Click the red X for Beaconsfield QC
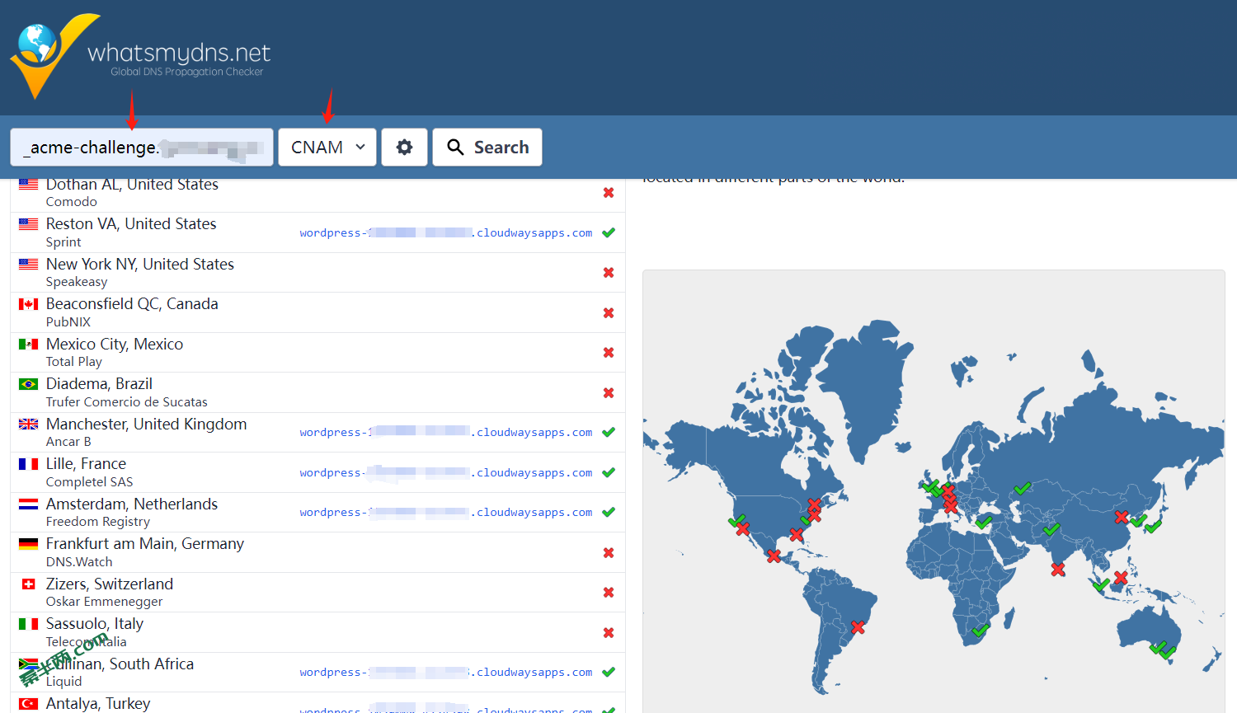Screen dimensions: 1237x713 [609, 312]
